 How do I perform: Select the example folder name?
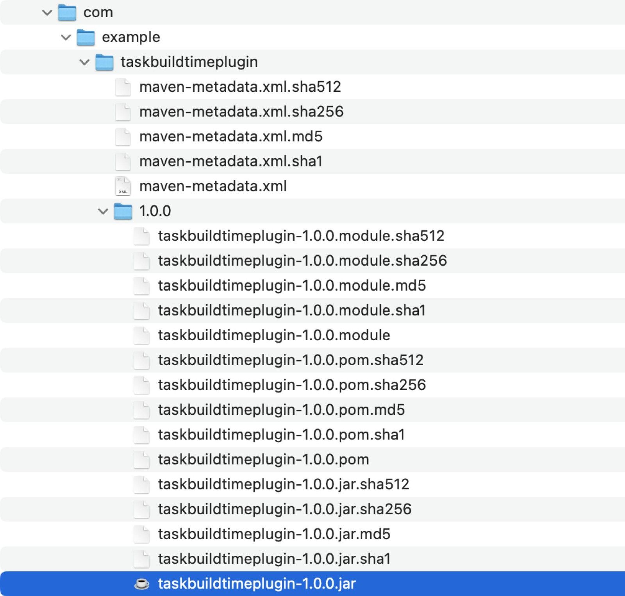(131, 37)
